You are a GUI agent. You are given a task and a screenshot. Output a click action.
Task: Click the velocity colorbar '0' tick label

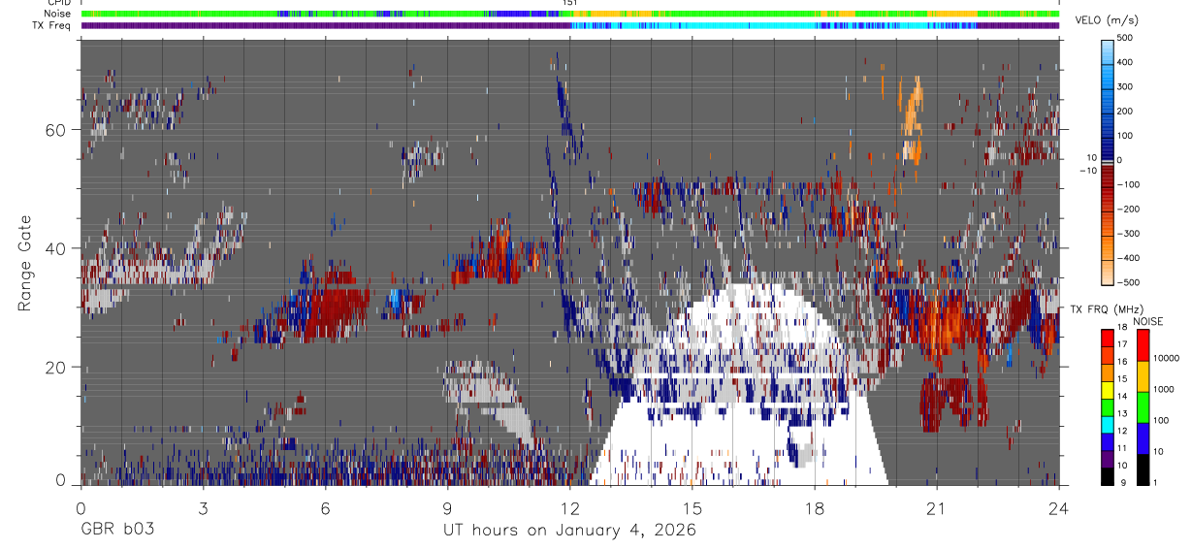(1120, 160)
